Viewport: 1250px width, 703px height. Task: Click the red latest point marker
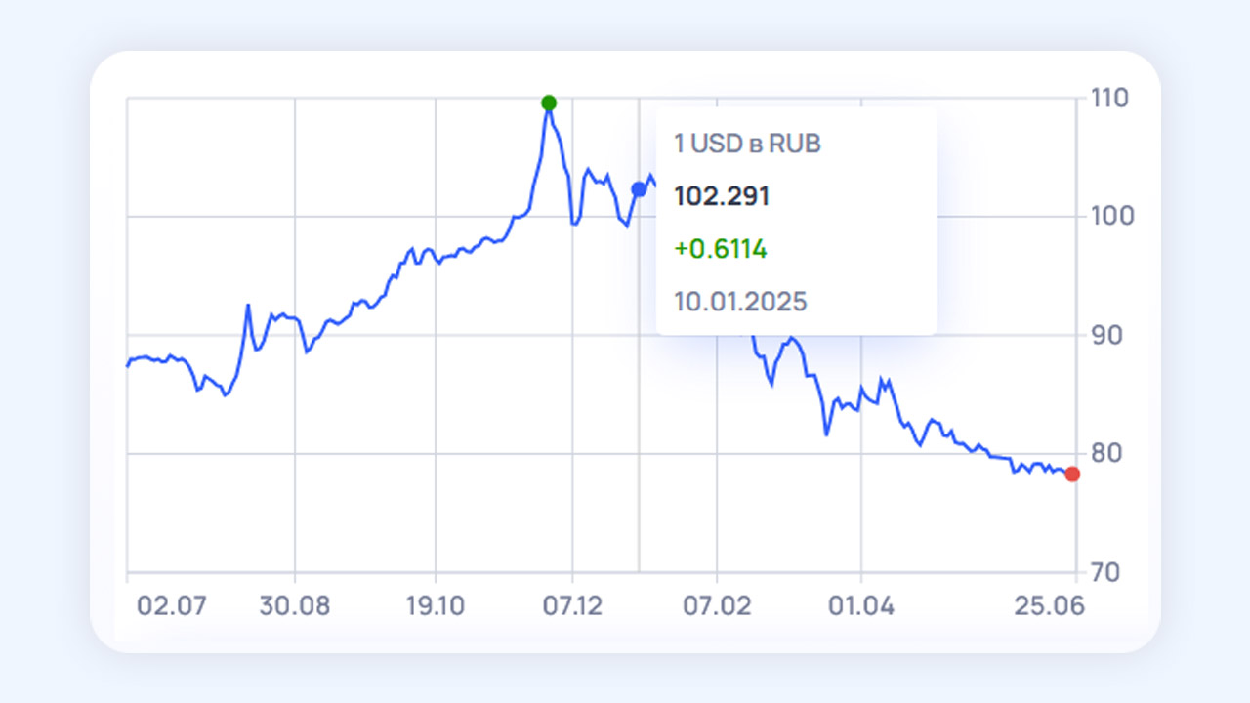click(x=1072, y=474)
